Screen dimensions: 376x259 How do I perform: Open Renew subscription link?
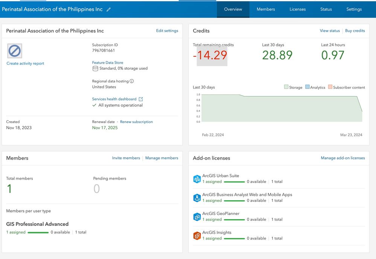[136, 122]
